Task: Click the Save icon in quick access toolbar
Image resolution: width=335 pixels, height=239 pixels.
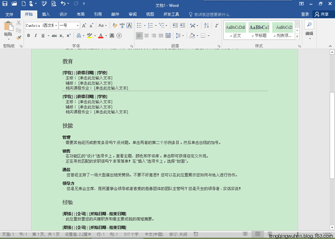Action: [5, 4]
